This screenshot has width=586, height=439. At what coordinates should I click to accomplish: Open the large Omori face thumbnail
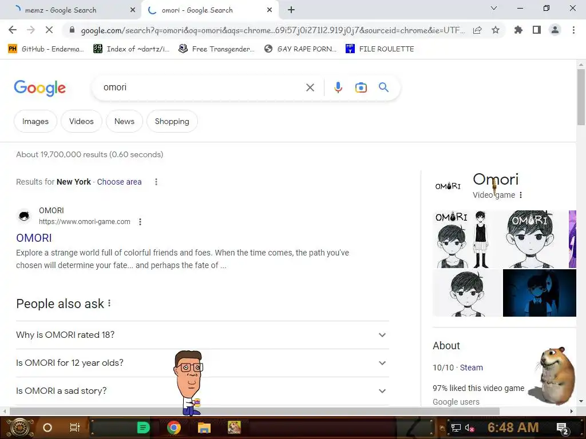530,240
